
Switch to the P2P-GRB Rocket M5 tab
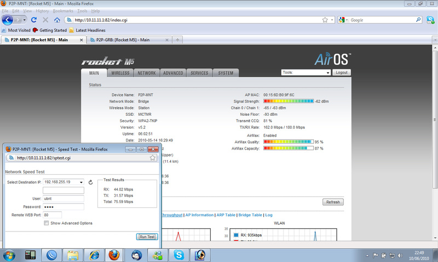[128, 40]
